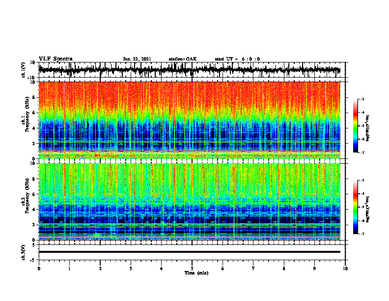Click time-axis tick label "5"
The image size is (389, 301).
192,269
